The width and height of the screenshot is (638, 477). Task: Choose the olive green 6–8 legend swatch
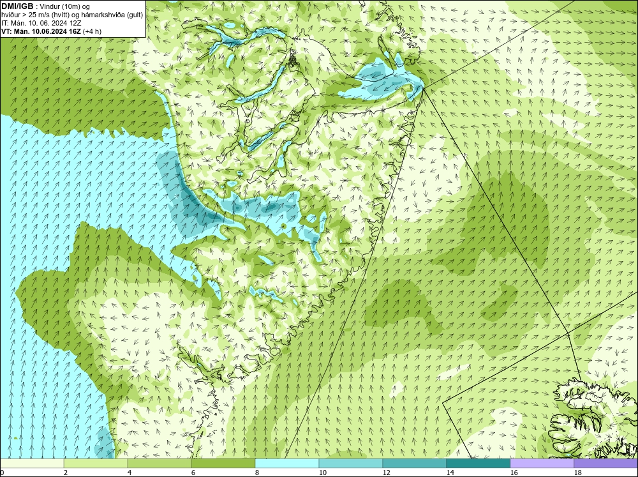click(x=223, y=464)
